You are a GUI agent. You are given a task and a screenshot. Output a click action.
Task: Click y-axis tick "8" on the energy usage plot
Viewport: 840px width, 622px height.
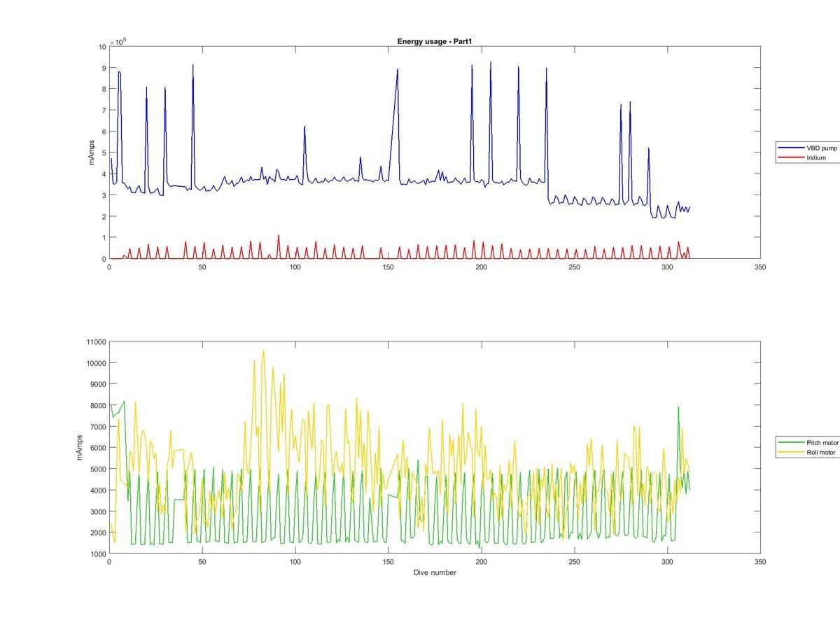[104, 89]
